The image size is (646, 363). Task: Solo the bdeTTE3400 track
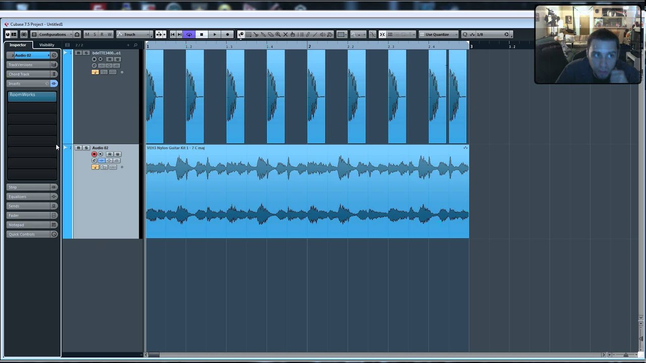click(x=86, y=53)
